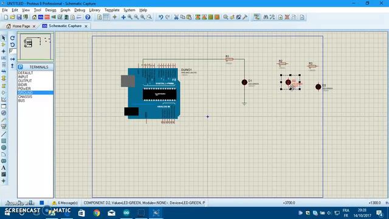The width and height of the screenshot is (389, 219).
Task: Click the Zoom Out magnifier icon
Action: coord(136,17)
